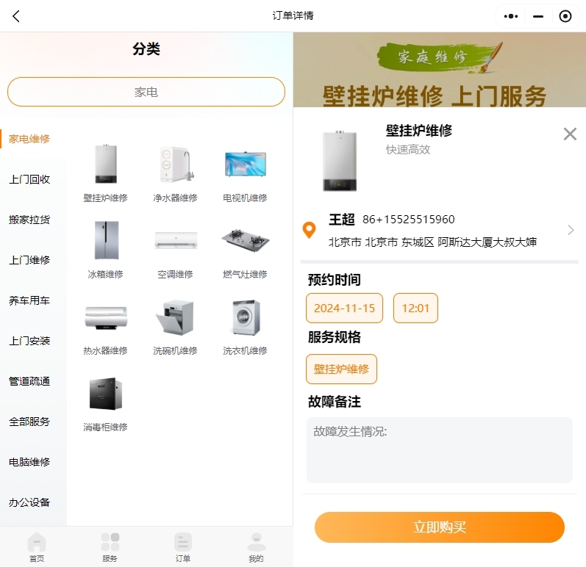
Task: Select the 壁挂炉维修 service spec option
Action: [341, 369]
